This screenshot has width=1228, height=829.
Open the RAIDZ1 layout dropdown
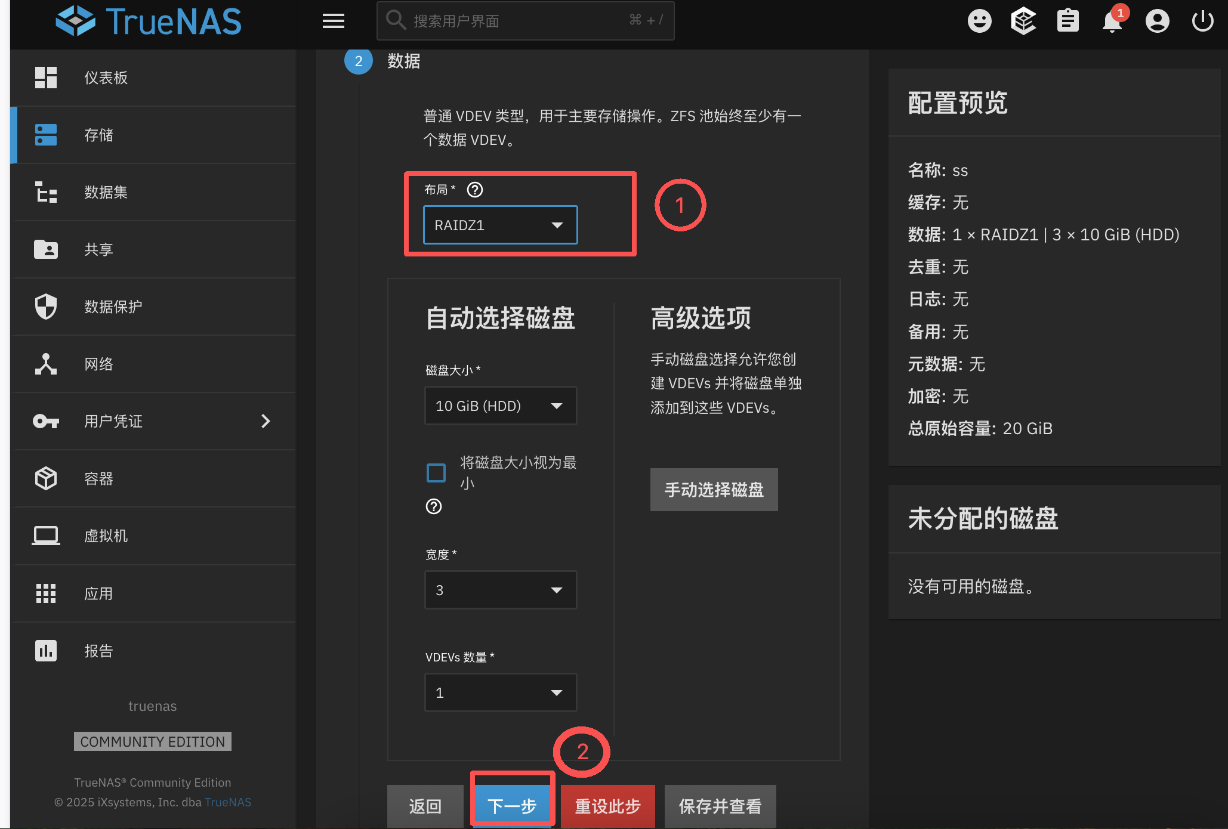click(x=500, y=225)
